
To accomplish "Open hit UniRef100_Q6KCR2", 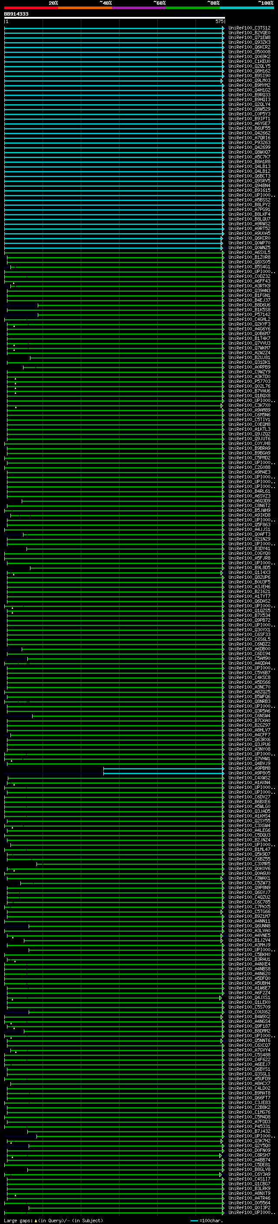I will point(249,47).
